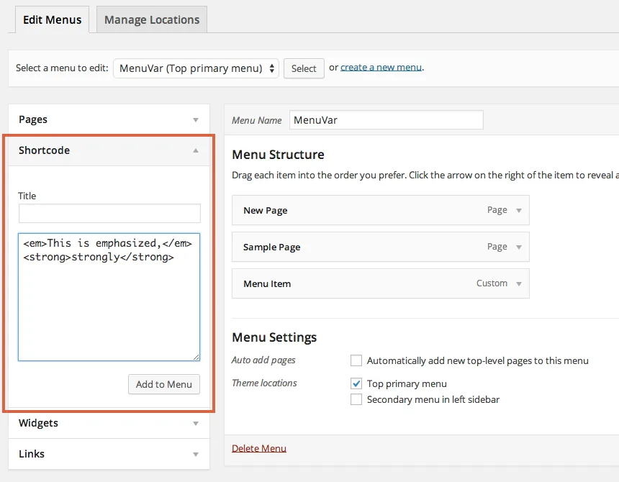Expand the Pages panel arrow
The width and height of the screenshot is (619, 482).
coord(195,119)
